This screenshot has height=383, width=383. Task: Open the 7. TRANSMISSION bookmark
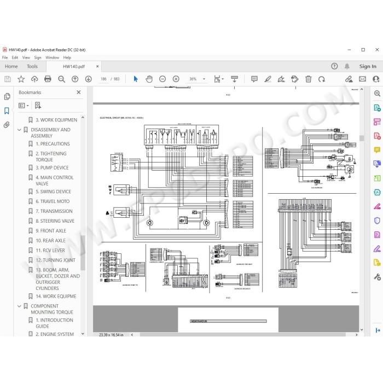click(54, 211)
